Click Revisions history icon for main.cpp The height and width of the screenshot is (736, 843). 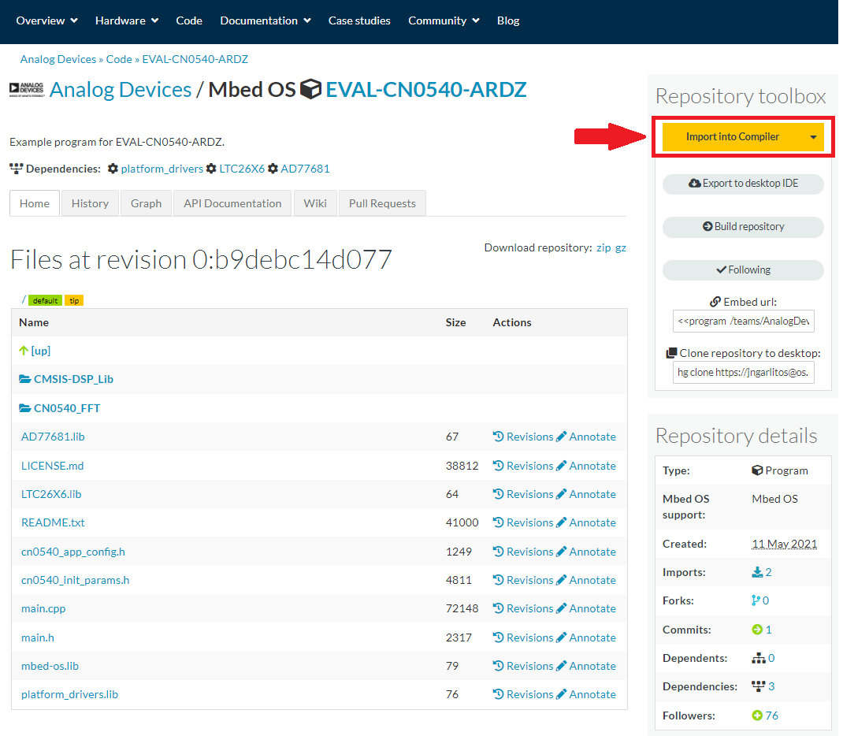click(x=499, y=608)
